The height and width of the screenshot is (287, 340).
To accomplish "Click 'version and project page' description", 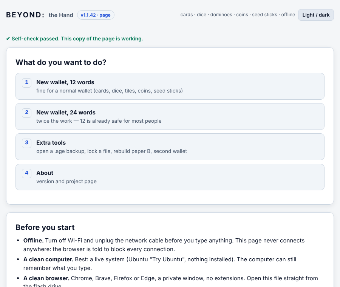I will 66,181.
